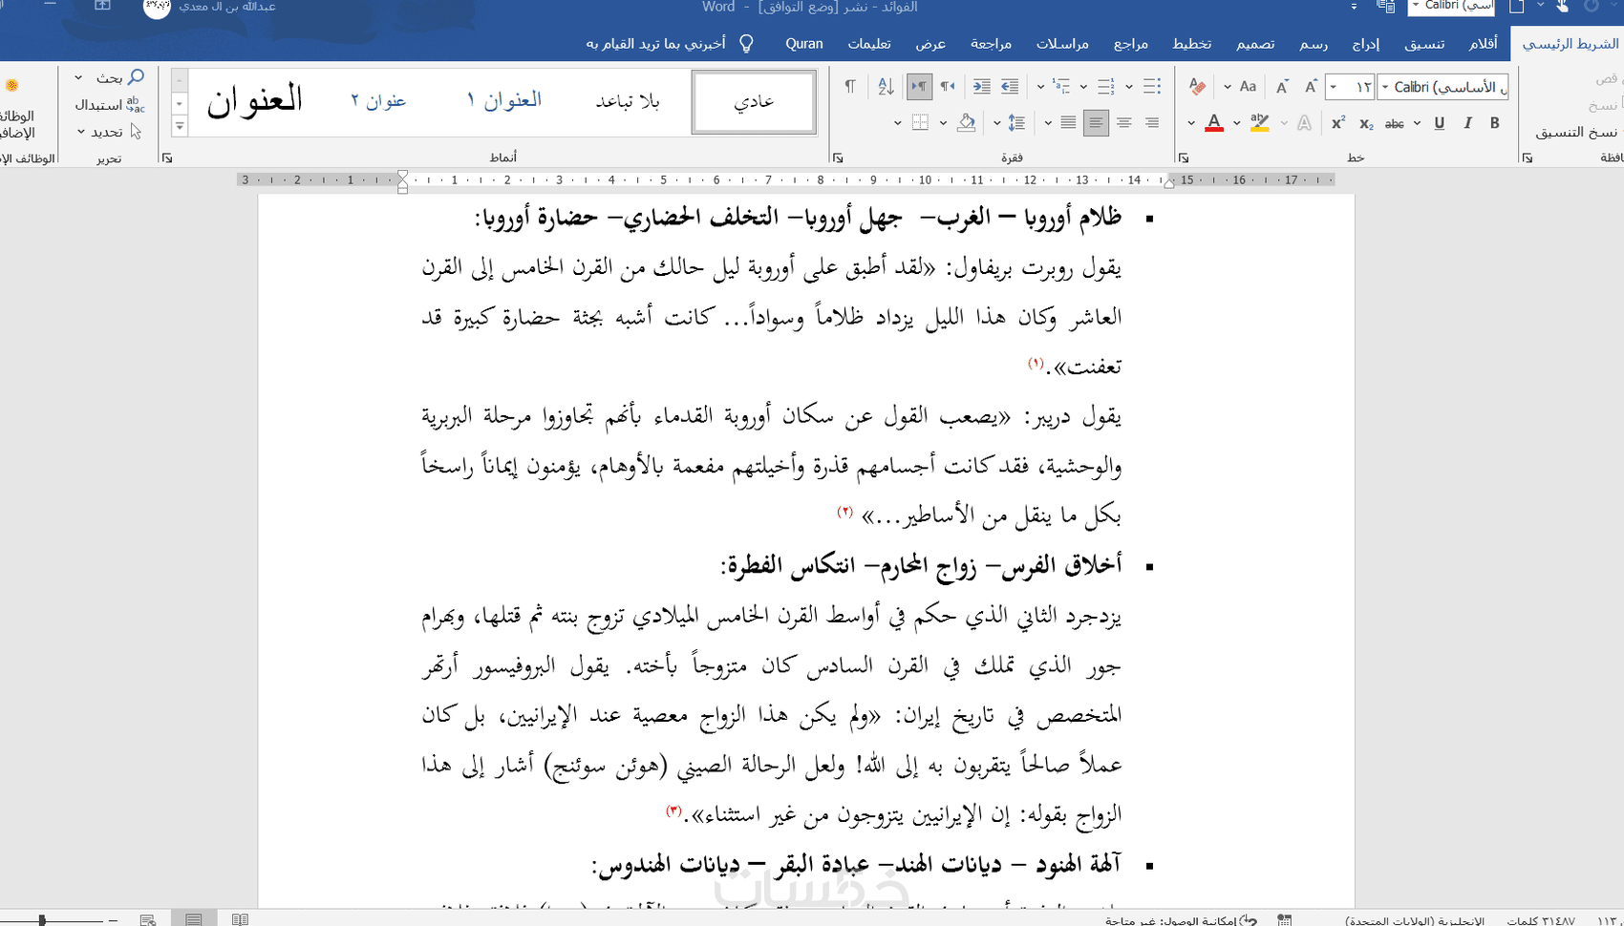Apply the العنوان ١ style
The height and width of the screenshot is (926, 1624).
503,101
